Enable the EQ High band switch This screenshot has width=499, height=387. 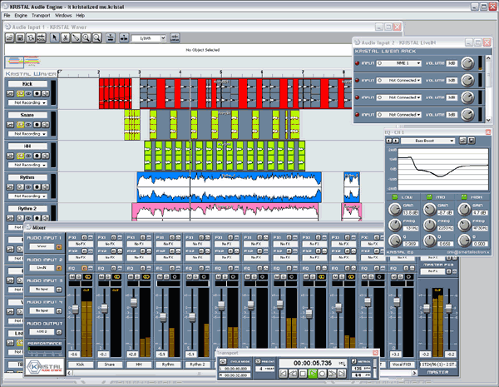(x=464, y=197)
